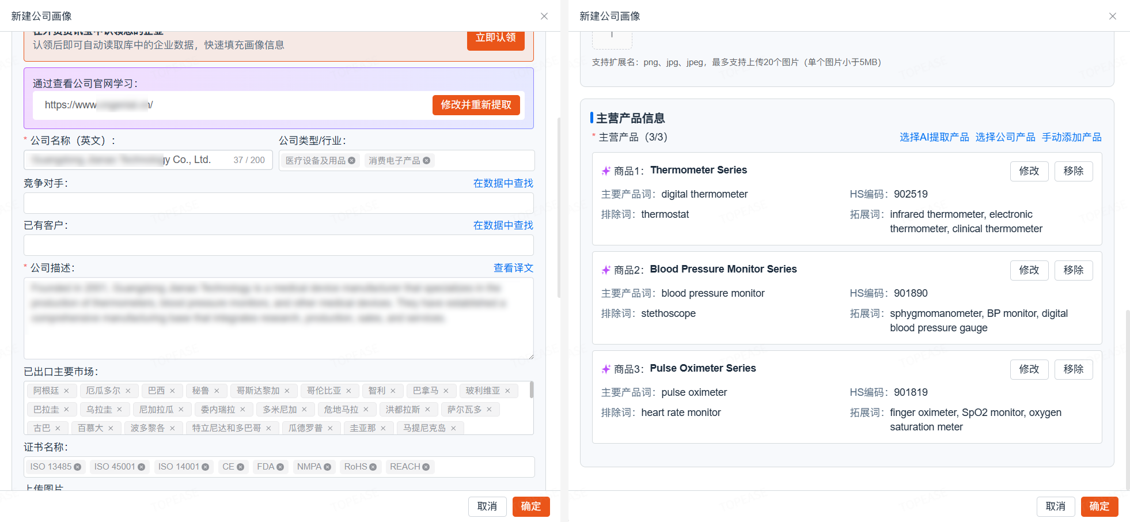Open 在数据中查找 for 已有客户

click(503, 225)
